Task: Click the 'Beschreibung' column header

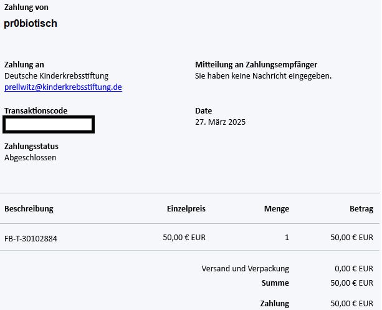Action: [x=29, y=208]
